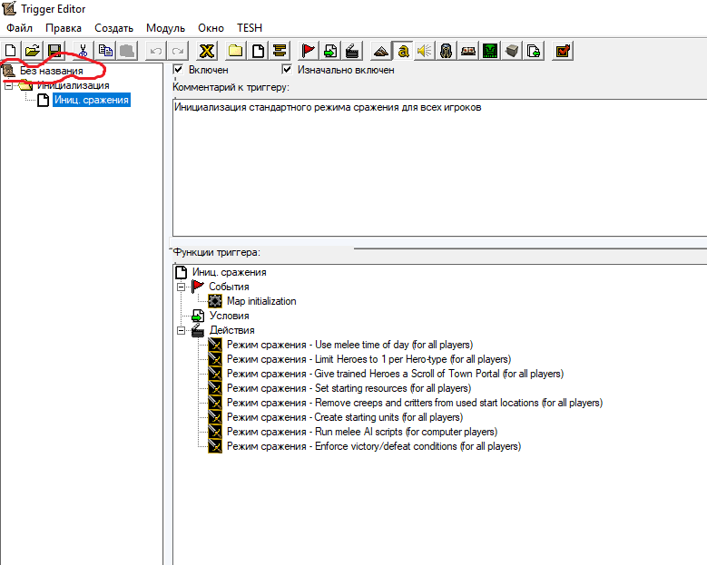Screen dimensions: 707x565
Task: Click the Trigger Editor 'a' icon
Action: click(403, 51)
